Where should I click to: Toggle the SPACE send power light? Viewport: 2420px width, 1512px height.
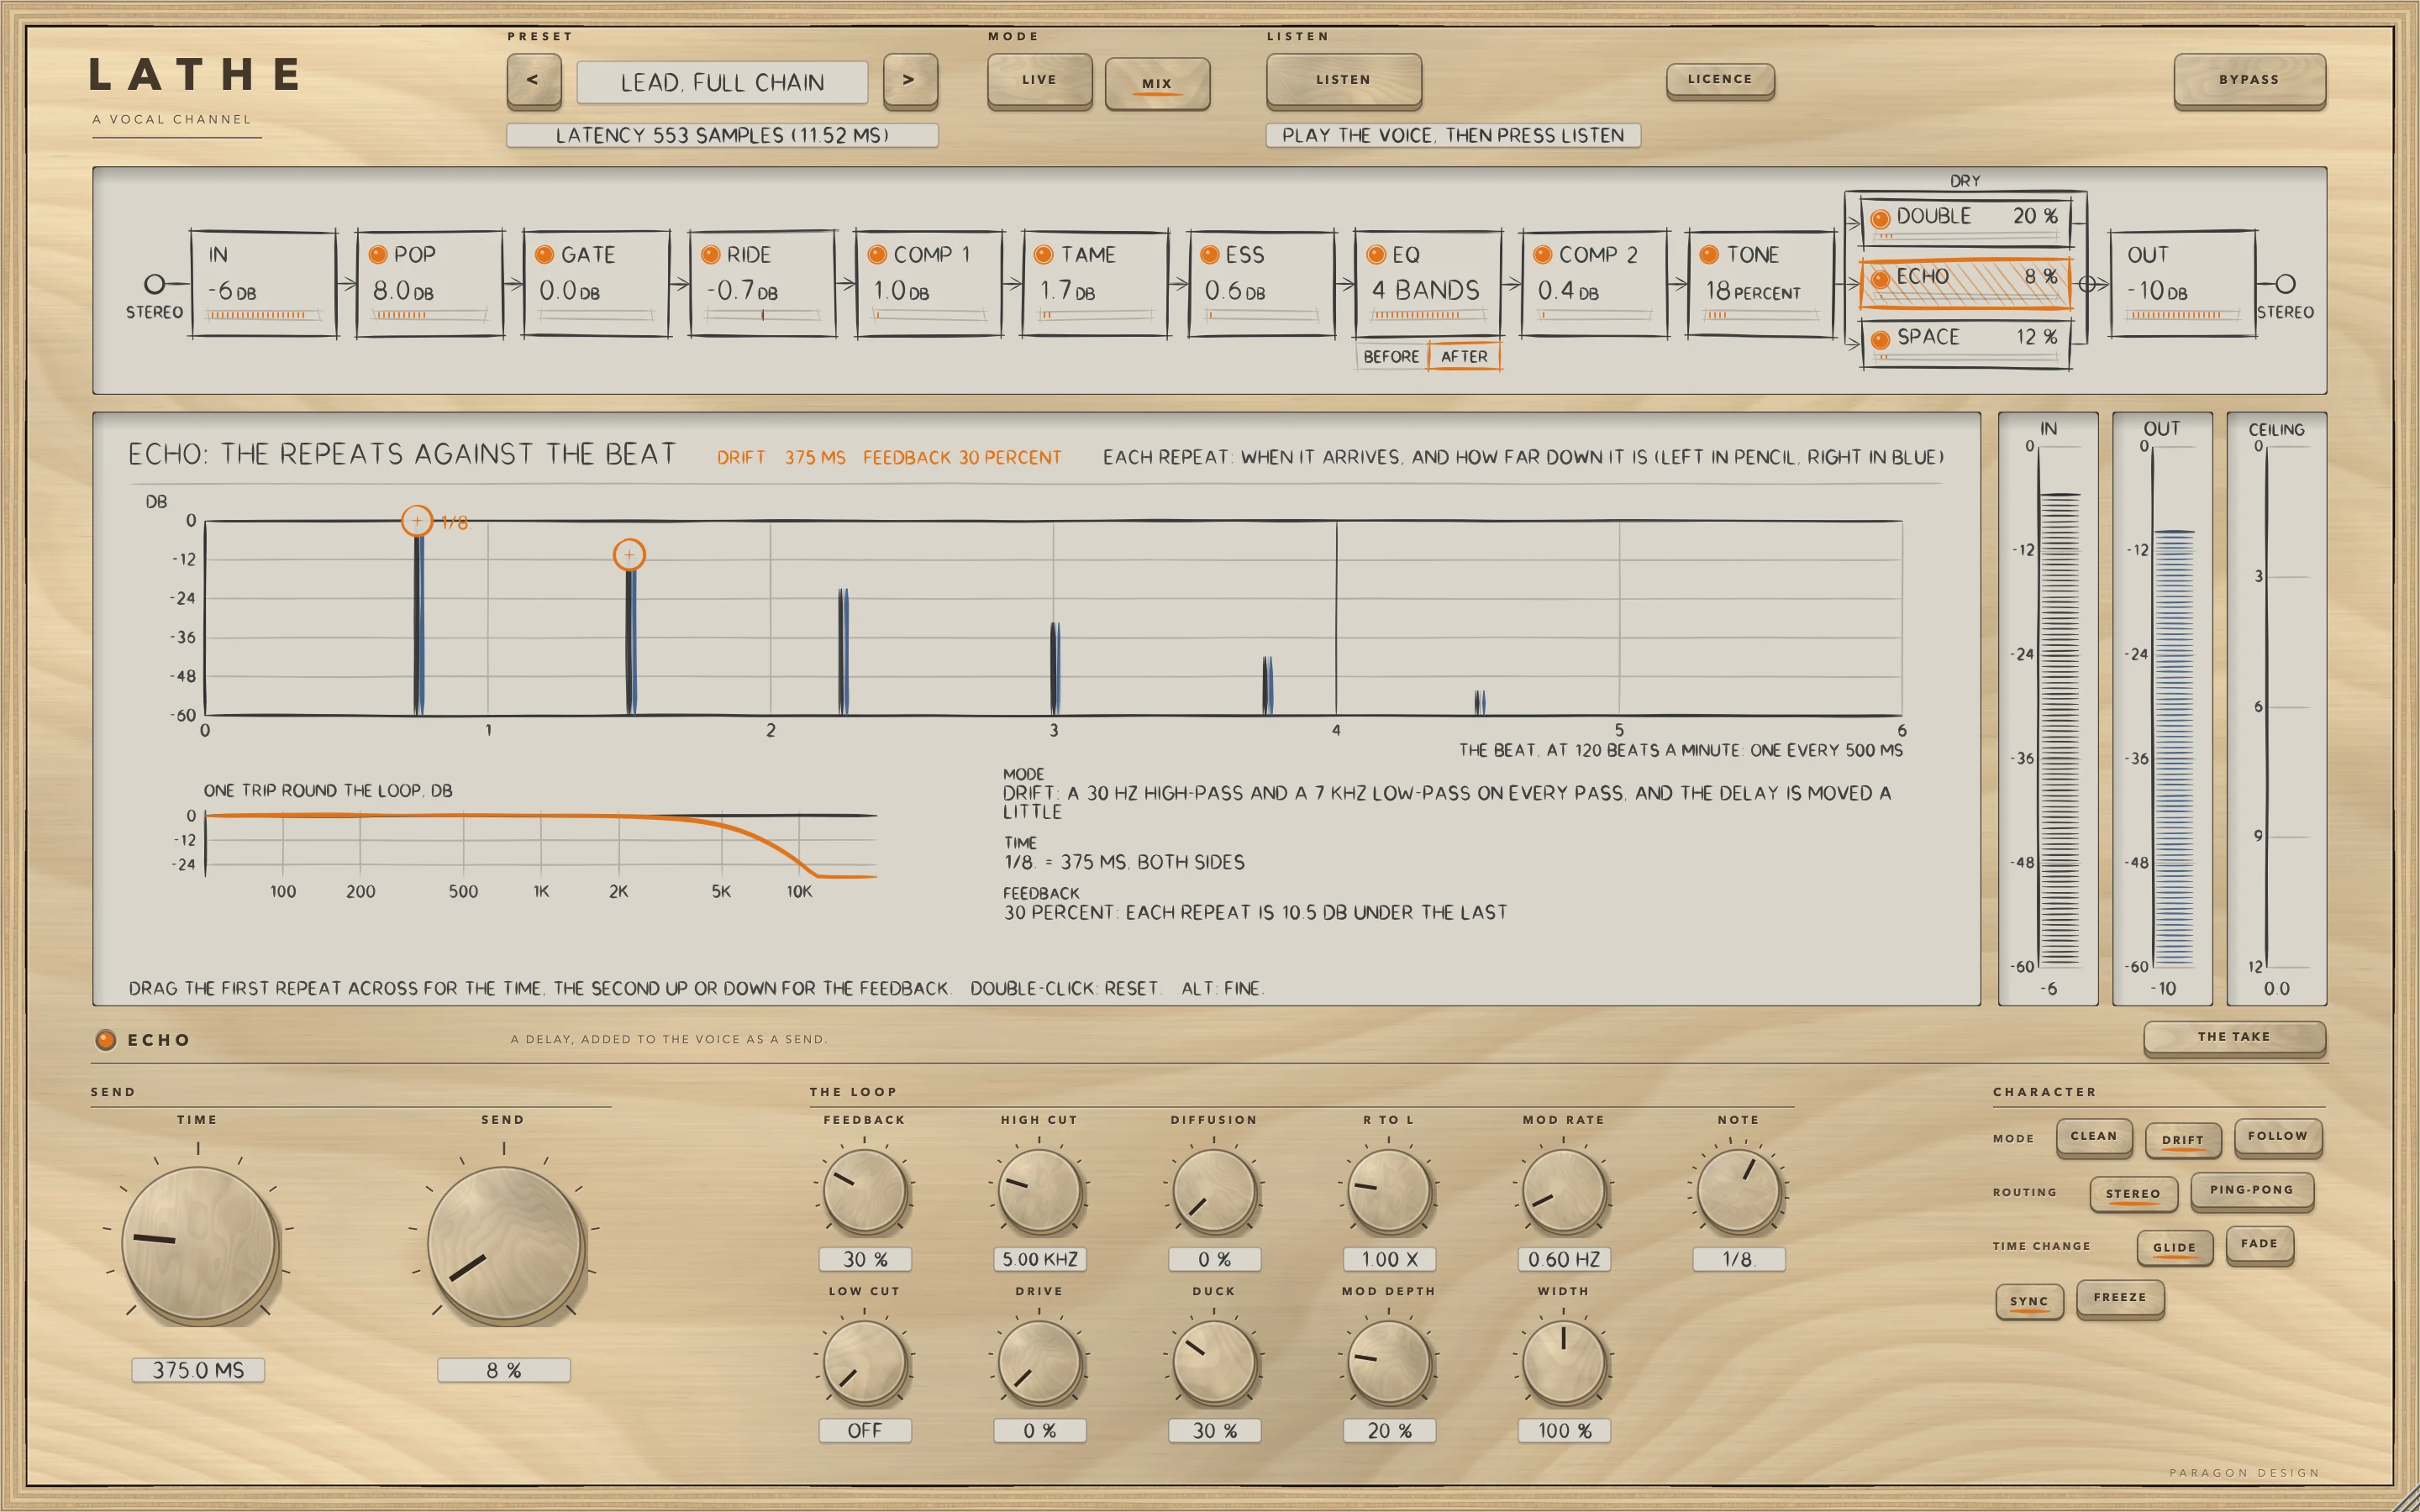1880,339
